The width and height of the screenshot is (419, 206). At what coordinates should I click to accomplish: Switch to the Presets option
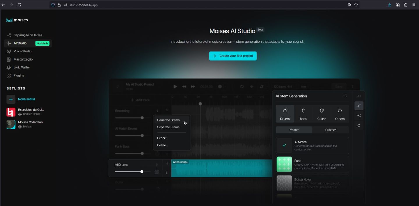pyautogui.click(x=294, y=130)
